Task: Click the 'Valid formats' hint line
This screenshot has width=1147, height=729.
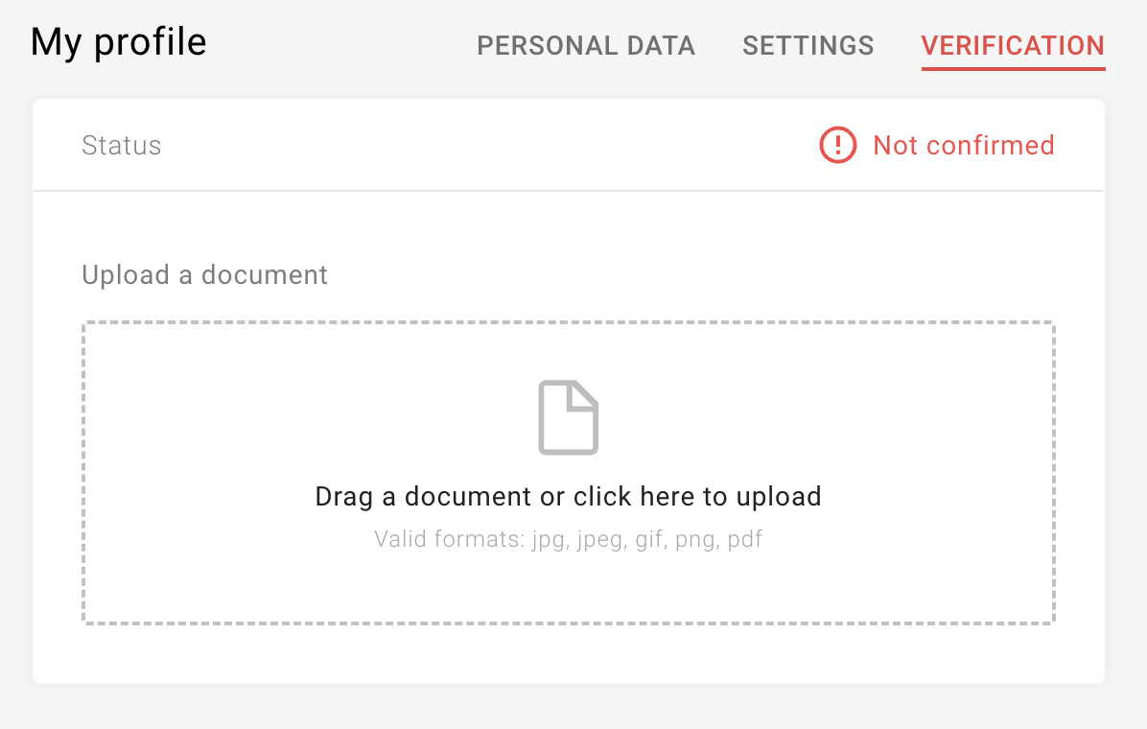Action: pyautogui.click(x=569, y=539)
